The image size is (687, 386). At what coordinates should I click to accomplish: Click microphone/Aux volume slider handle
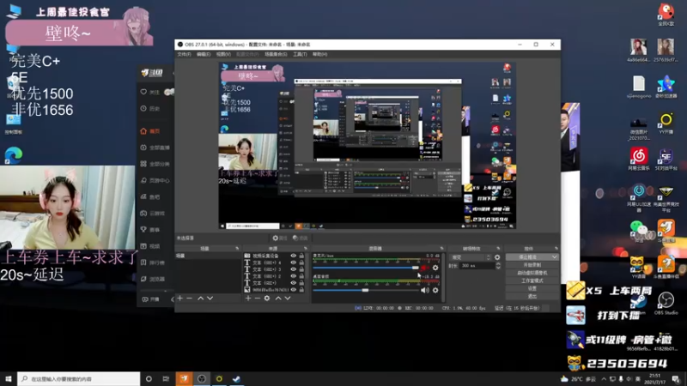415,268
